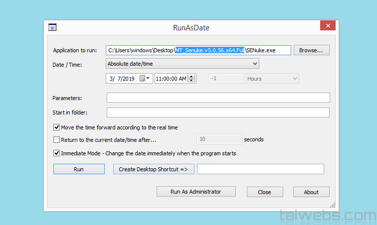Click into the Start in folder field
Image resolution: width=377 pixels, height=225 pixels.
(x=218, y=112)
